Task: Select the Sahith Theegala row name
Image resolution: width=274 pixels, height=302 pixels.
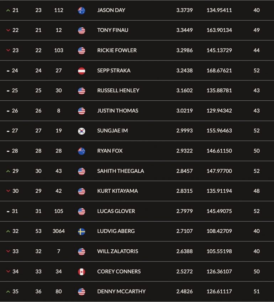Action: click(x=120, y=171)
